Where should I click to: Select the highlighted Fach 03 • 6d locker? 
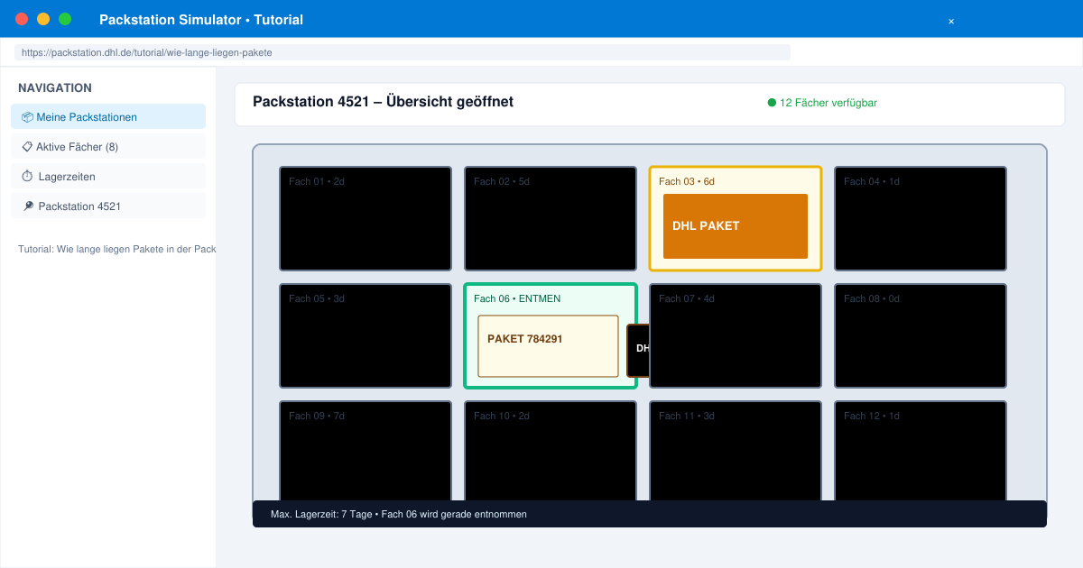[x=736, y=218]
